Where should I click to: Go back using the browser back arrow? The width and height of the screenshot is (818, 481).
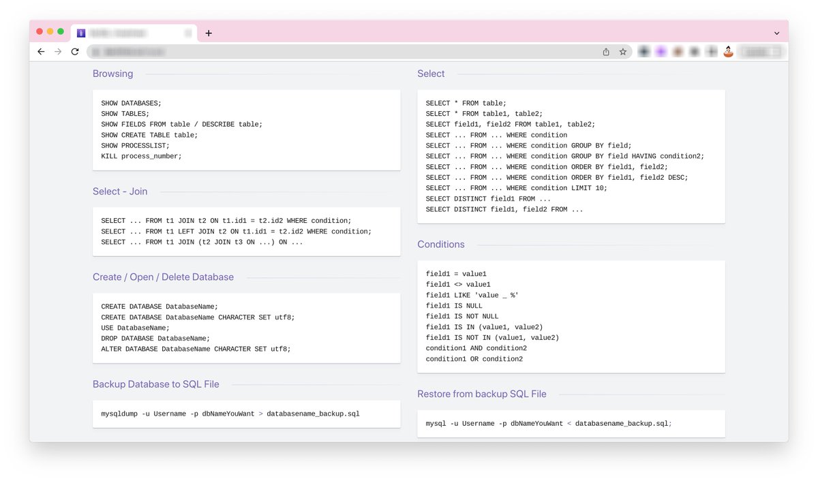pyautogui.click(x=41, y=52)
